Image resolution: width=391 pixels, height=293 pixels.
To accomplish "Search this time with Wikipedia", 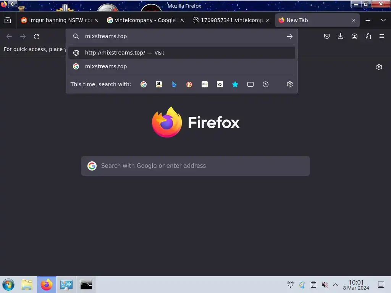I will pyautogui.click(x=220, y=84).
